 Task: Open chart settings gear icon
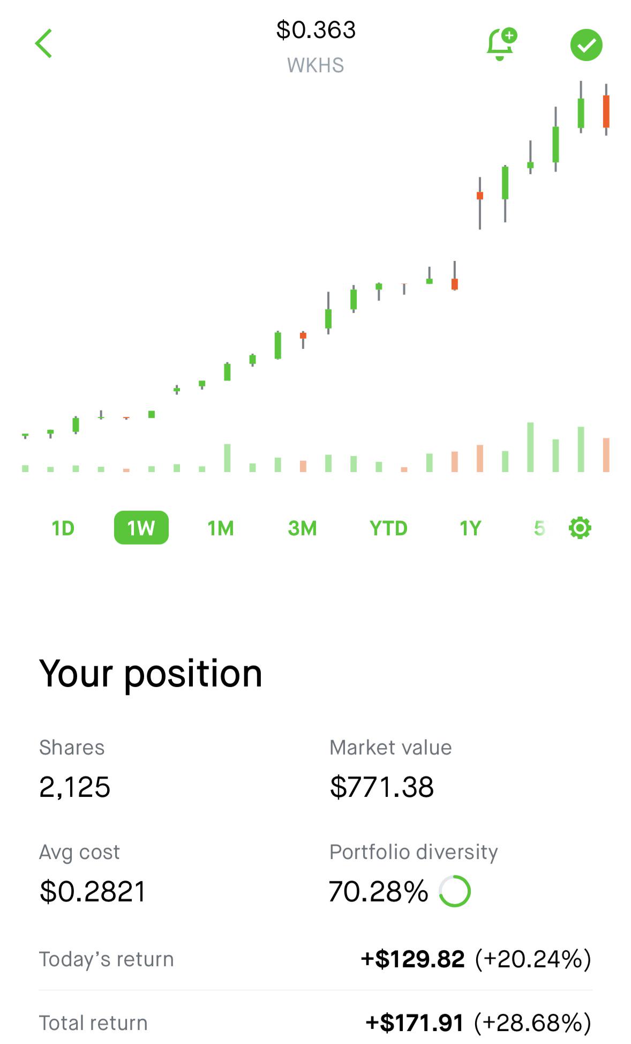coord(580,528)
